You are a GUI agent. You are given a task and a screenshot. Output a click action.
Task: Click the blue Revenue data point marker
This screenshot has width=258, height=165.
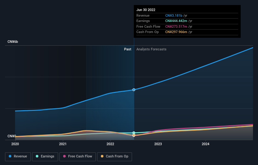pos(134,90)
